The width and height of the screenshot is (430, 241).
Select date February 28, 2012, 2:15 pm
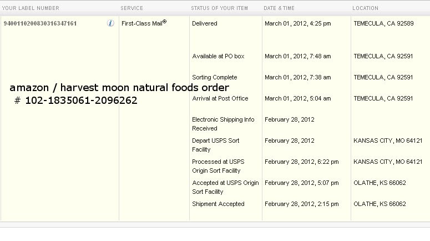[x=301, y=204]
